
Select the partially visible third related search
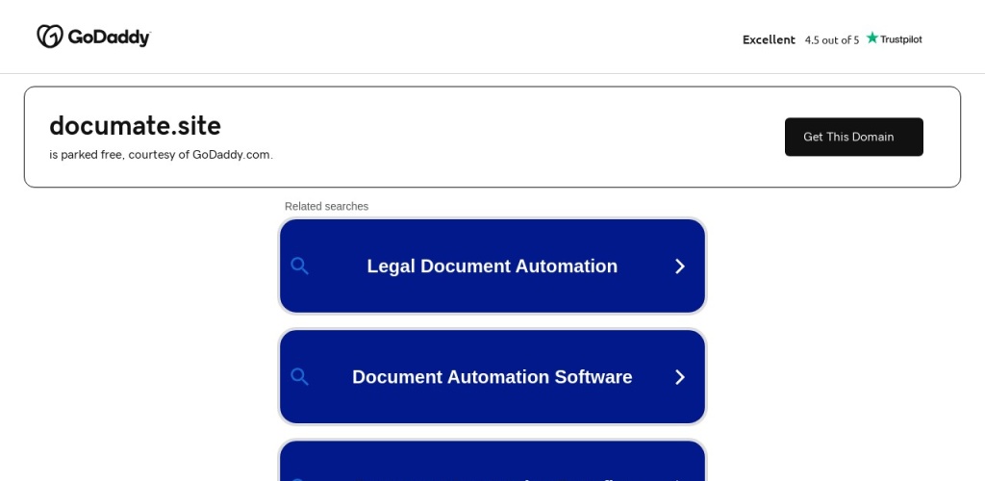(x=492, y=464)
